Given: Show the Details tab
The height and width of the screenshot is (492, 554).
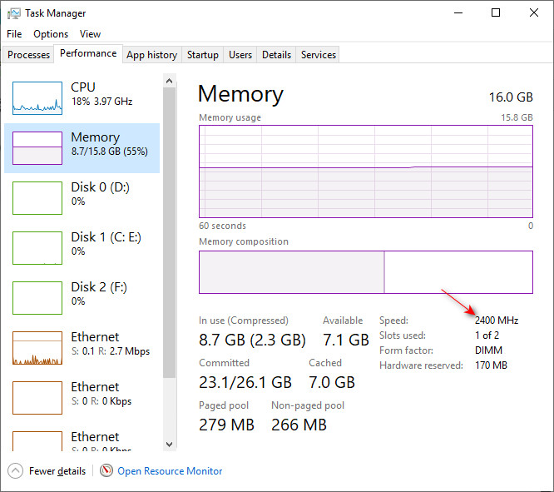Looking at the screenshot, I should pyautogui.click(x=276, y=55).
